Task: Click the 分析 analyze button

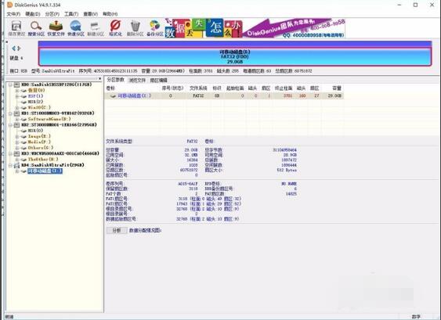Action: [117, 230]
